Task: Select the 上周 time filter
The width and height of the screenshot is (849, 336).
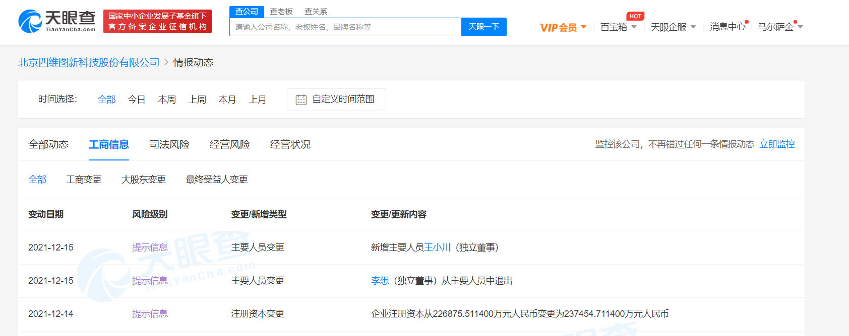Action: pos(197,100)
